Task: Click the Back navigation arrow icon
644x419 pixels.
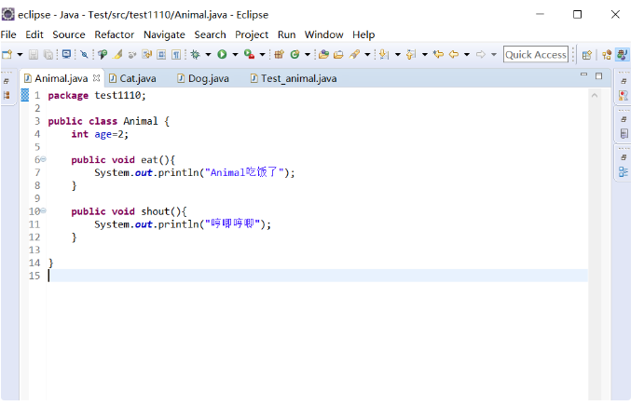Action: (x=454, y=54)
